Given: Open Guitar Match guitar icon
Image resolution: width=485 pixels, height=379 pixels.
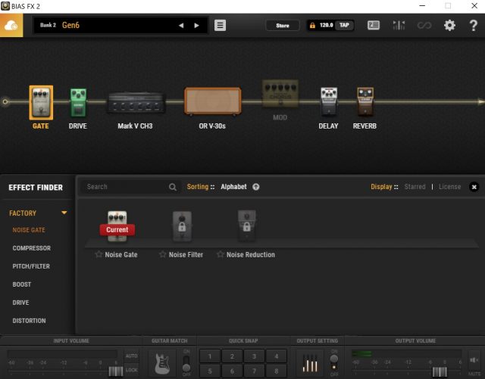Looking at the screenshot, I should coord(161,363).
